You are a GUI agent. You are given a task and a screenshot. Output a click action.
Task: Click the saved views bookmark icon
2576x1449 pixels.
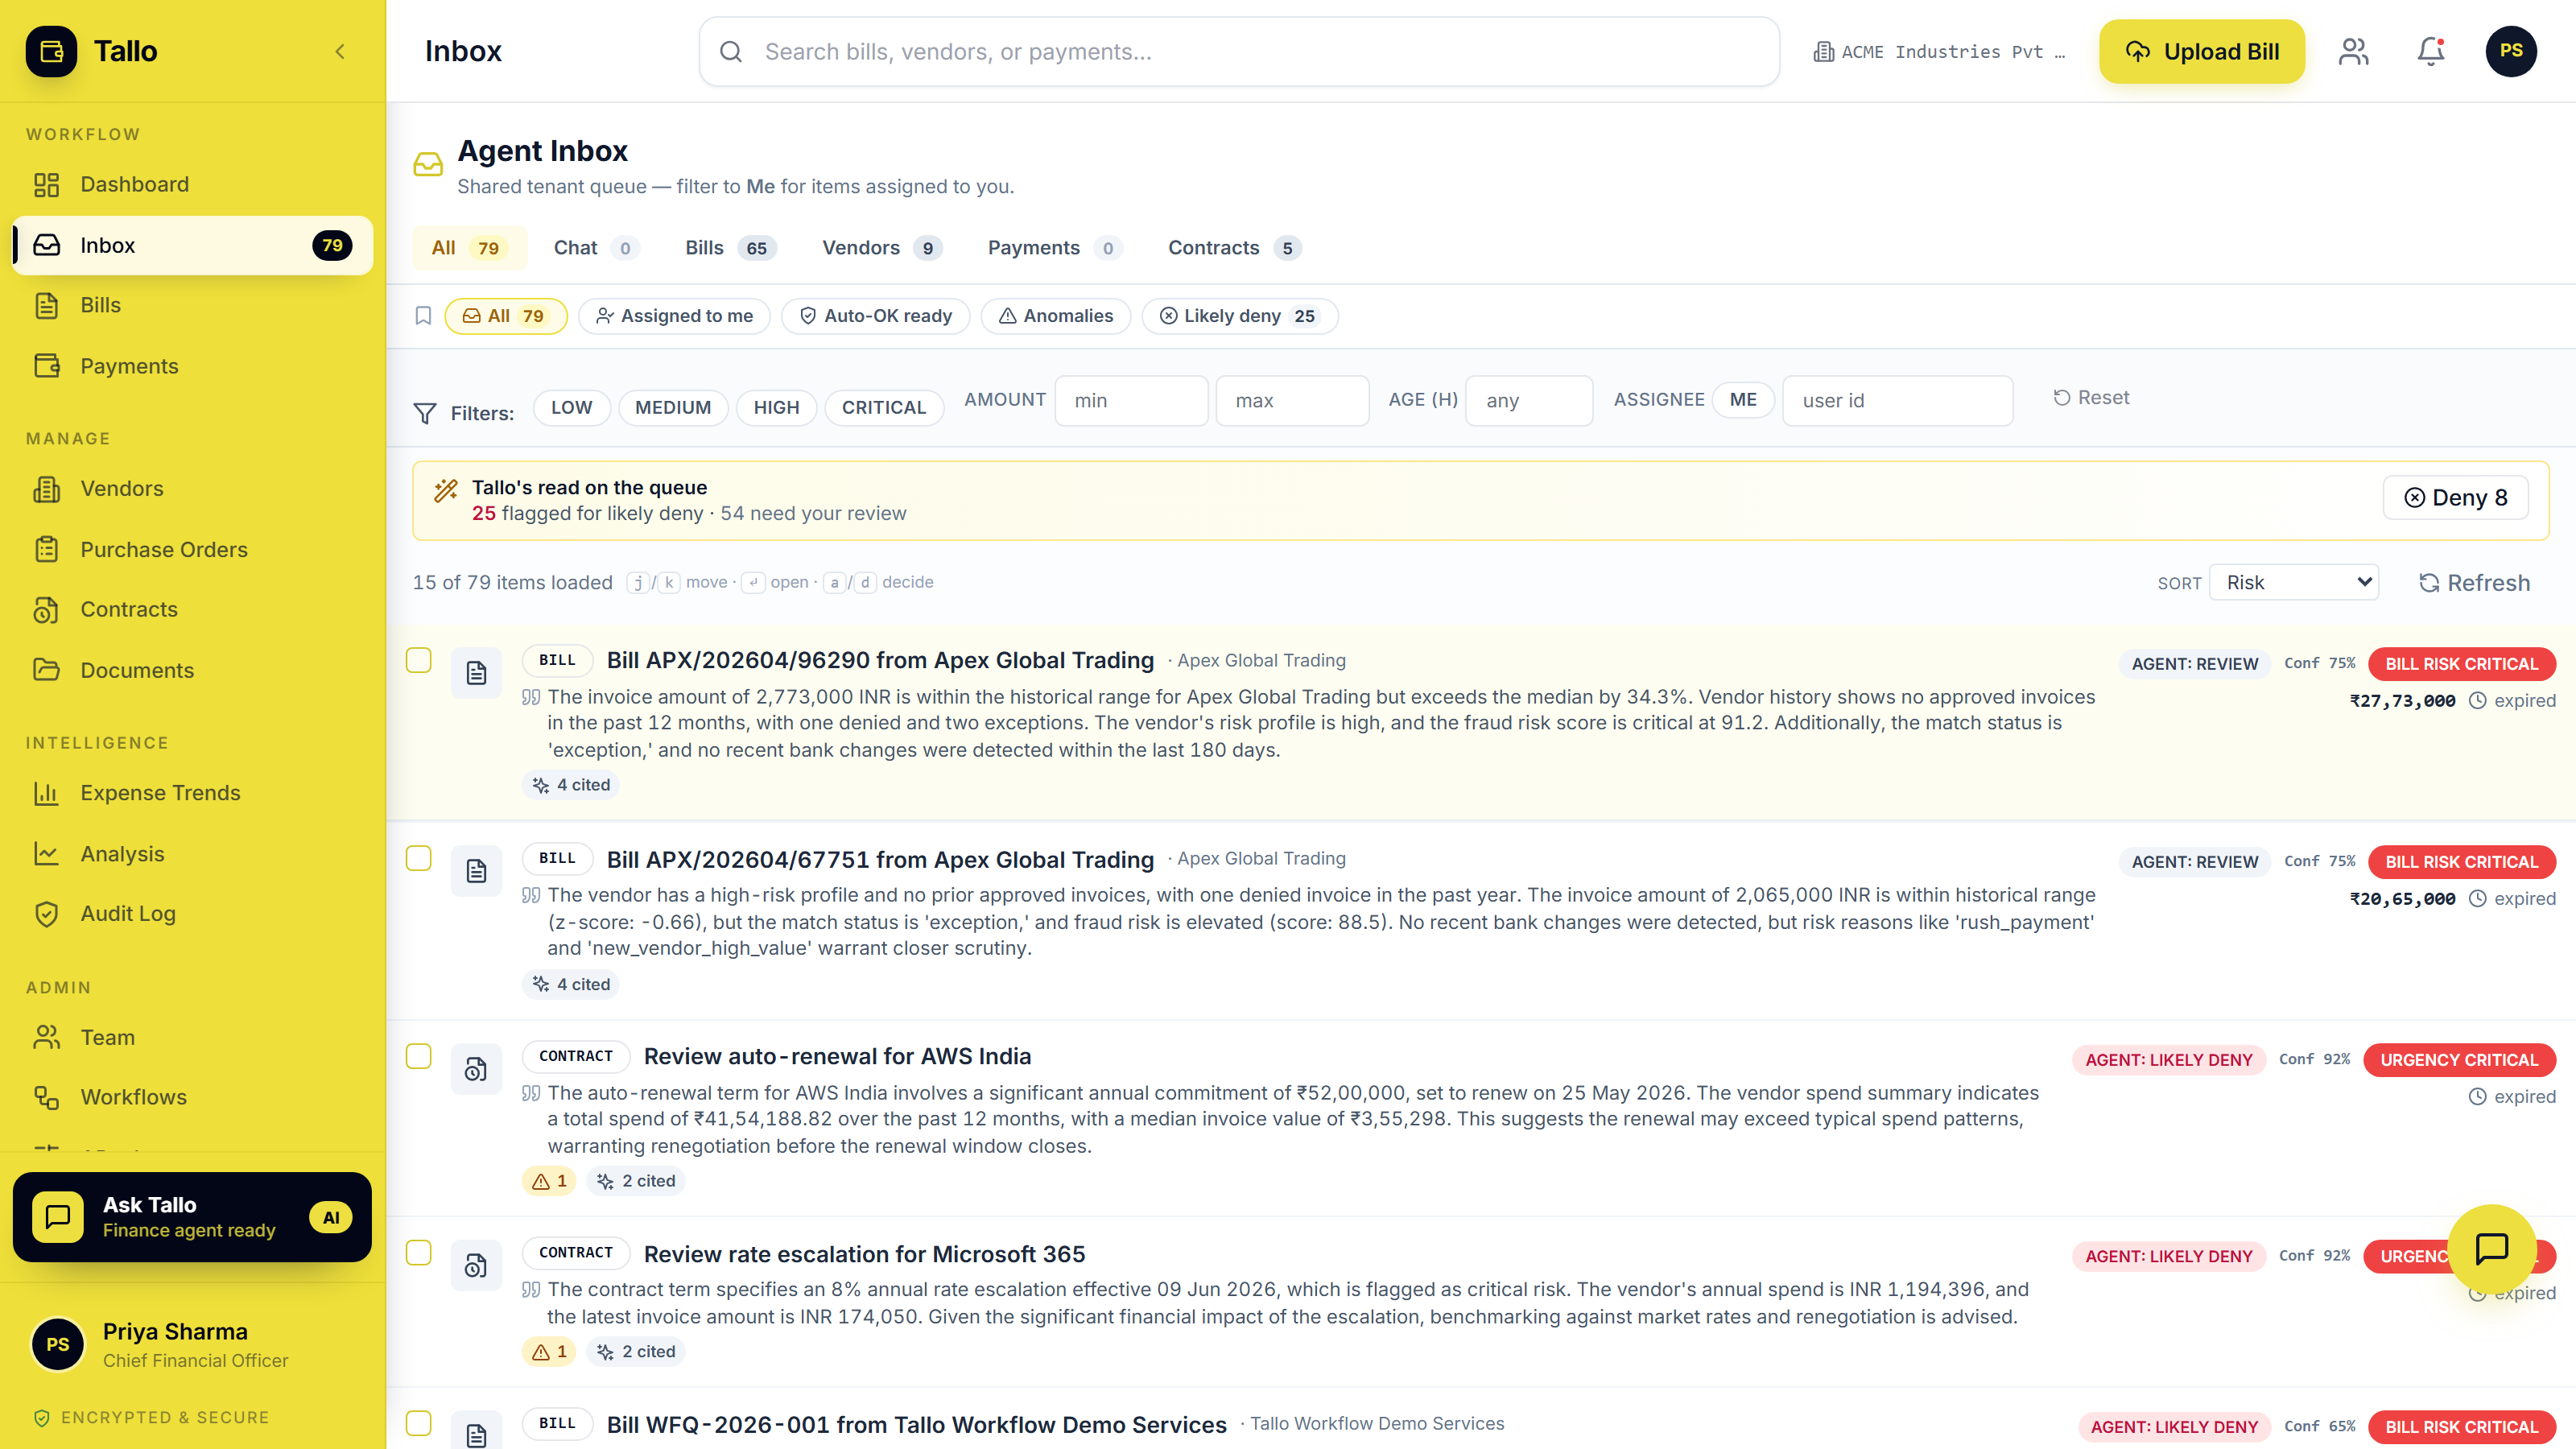pyautogui.click(x=423, y=316)
